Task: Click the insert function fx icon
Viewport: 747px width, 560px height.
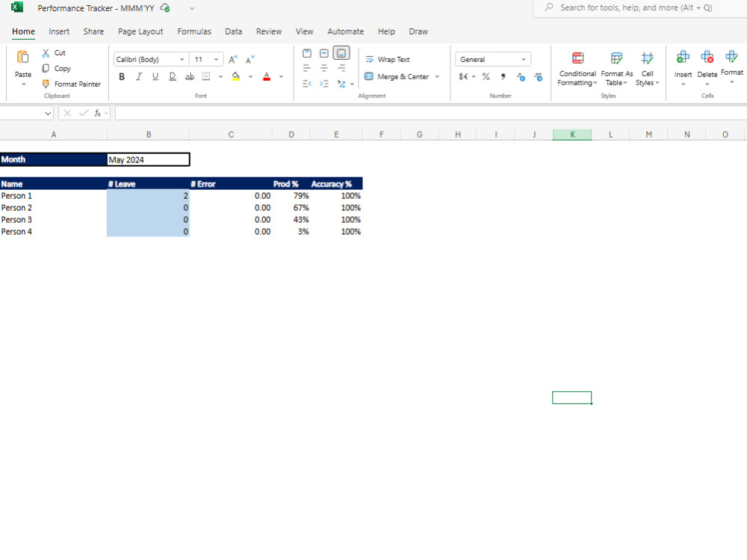Action: tap(97, 113)
